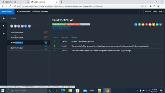Viewport: 165px width, 93px height.
Task: Reload the report page
Action: click(10, 6)
